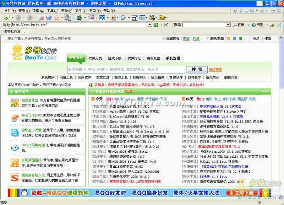Viewport: 284px width, 205px height.
Task: Click the small window layout icon
Action: point(135,18)
